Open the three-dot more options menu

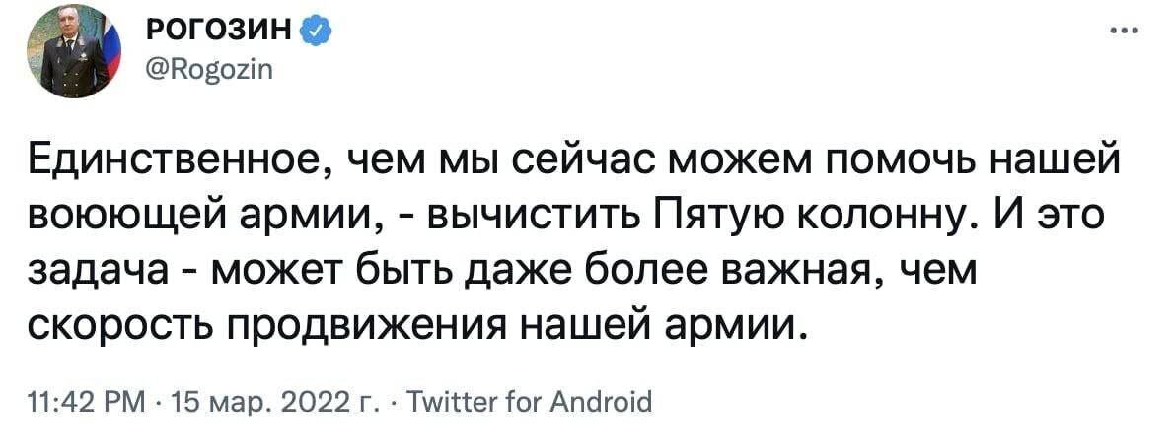1122,29
